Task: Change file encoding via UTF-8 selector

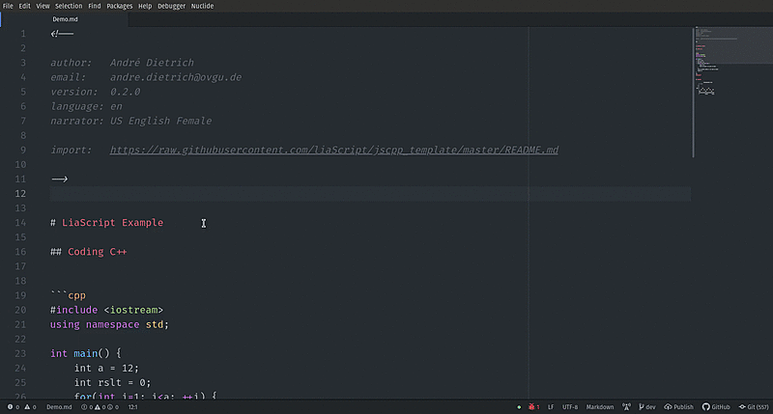Action: pyautogui.click(x=570, y=407)
